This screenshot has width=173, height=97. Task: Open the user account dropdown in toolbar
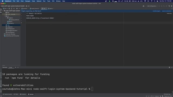click(144, 6)
